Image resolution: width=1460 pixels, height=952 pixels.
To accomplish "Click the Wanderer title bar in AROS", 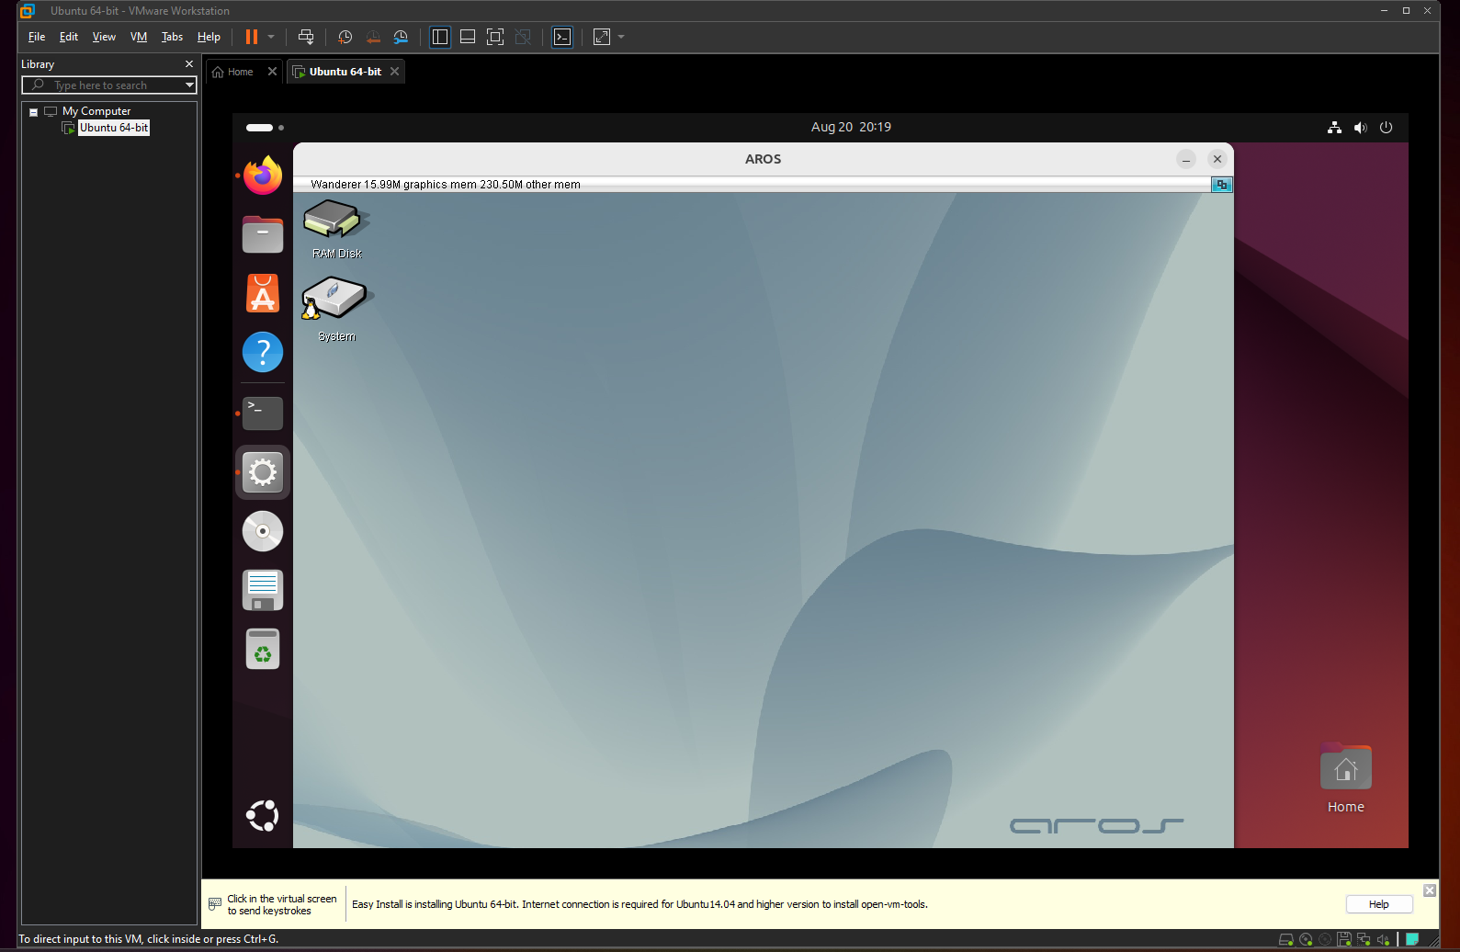I will 752,185.
